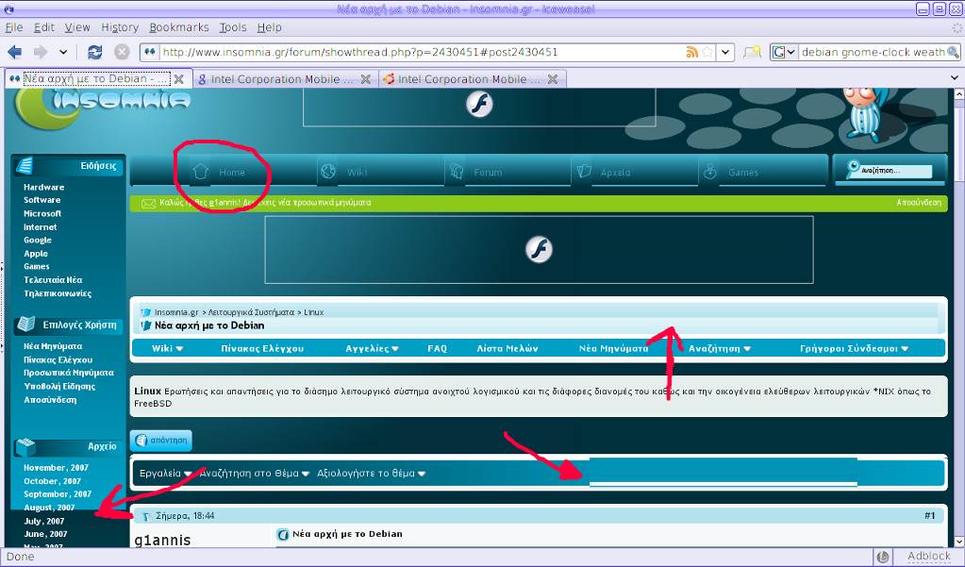
Task: Expand the forum bar Αναζήτηση dropdown
Action: [720, 348]
